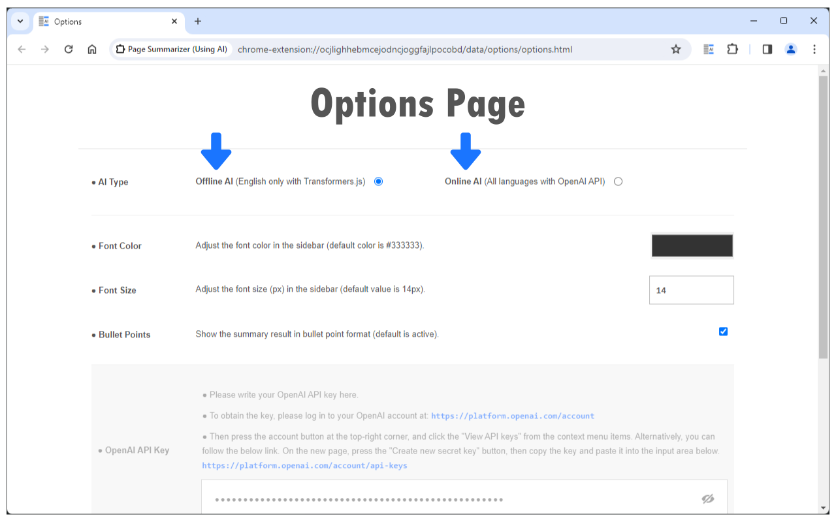Viewport: 836px width, 522px height.
Task: Click the Font Color label
Action: click(x=120, y=246)
